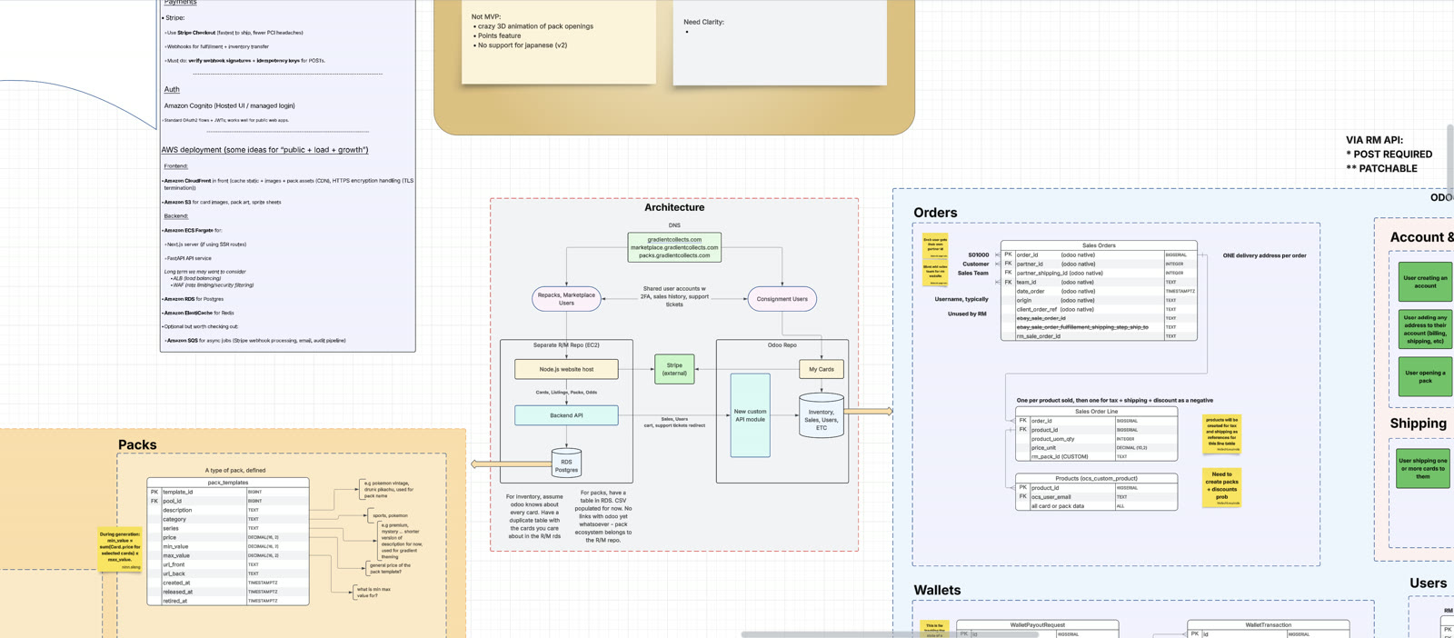The image size is (1454, 638).
Task: Click the 'sports, pokemon' annotation
Action: [390, 515]
